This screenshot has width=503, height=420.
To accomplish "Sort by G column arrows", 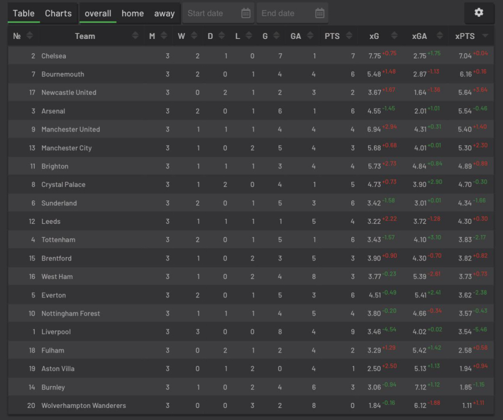I will tap(276, 36).
